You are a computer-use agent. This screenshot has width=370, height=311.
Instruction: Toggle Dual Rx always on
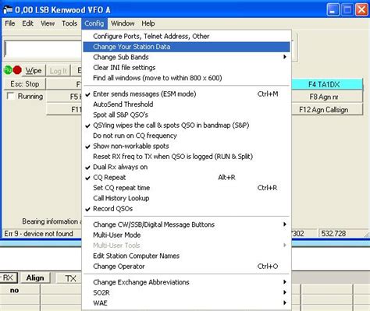click(187, 167)
